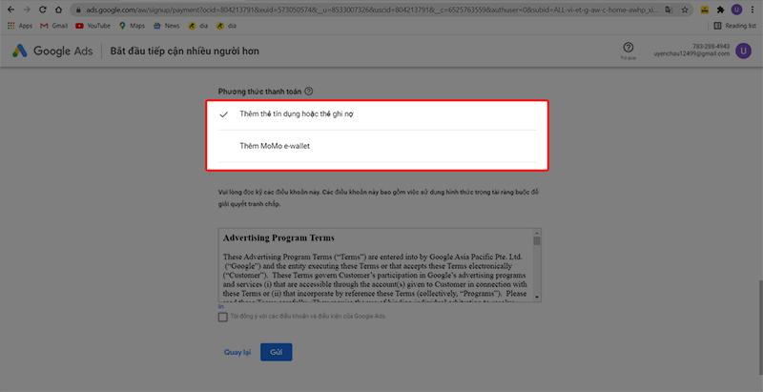Image resolution: width=763 pixels, height=392 pixels.
Task: Reload the page with browser refresh button
Action: tap(44, 10)
